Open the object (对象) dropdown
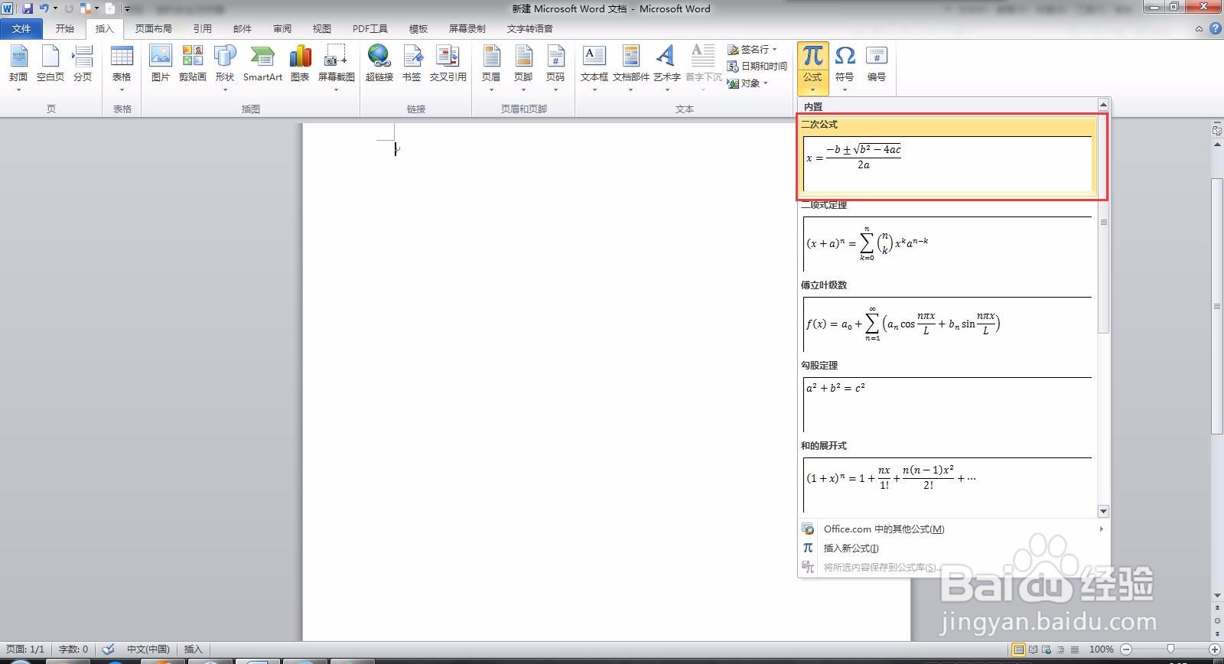 pos(747,83)
